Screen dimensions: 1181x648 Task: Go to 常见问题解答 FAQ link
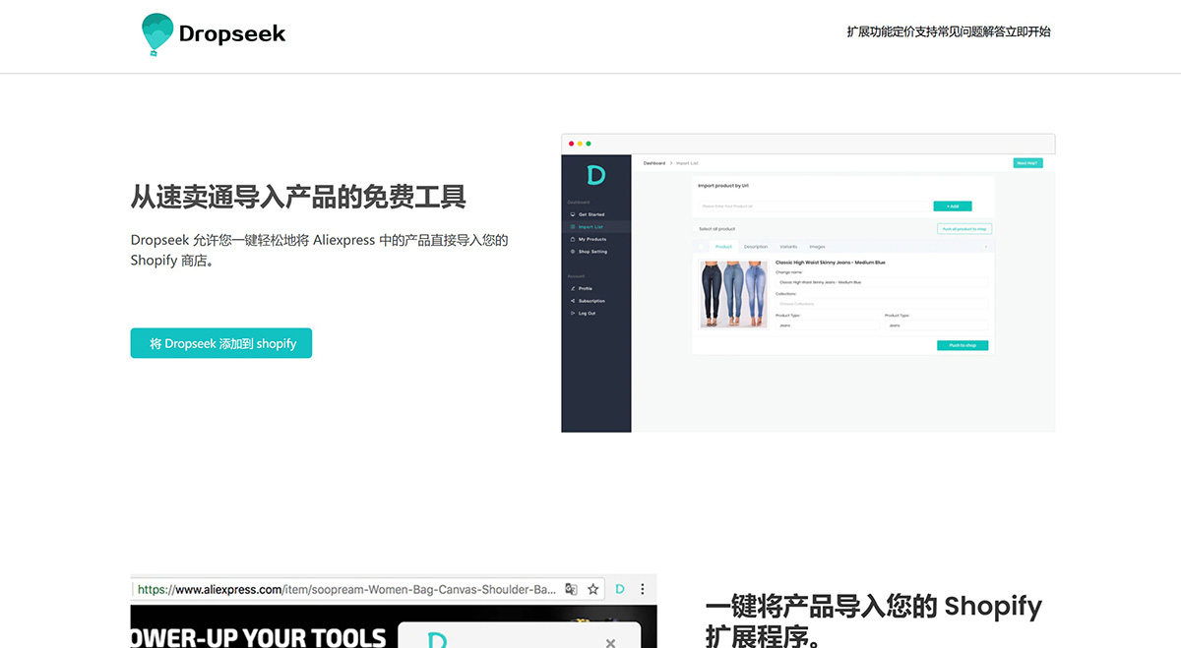974,31
